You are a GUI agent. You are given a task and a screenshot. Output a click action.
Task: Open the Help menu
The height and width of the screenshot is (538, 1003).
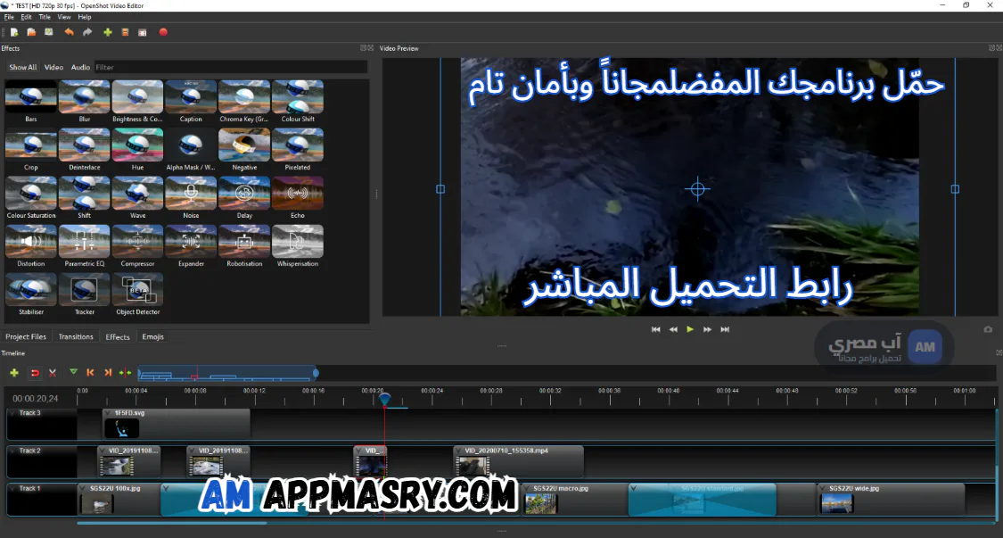point(85,17)
